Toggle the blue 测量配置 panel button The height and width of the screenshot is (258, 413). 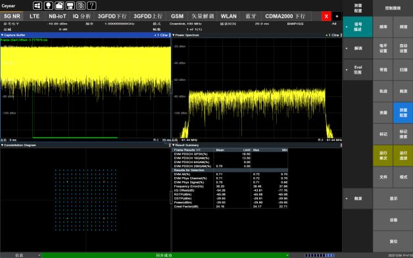[403, 113]
